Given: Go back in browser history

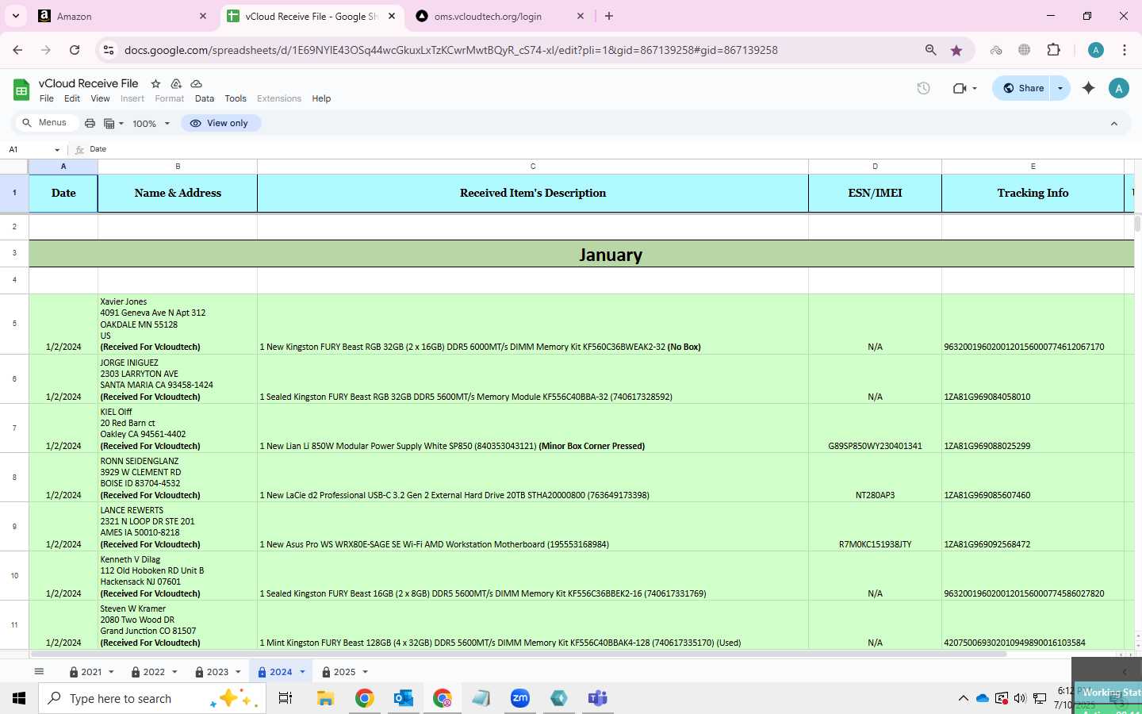Looking at the screenshot, I should click(17, 50).
